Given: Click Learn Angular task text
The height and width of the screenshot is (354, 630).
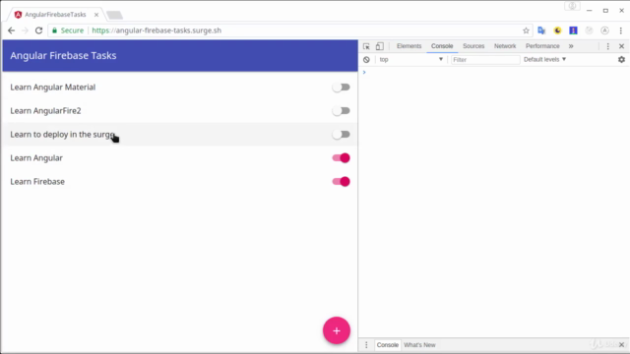Looking at the screenshot, I should click(36, 157).
